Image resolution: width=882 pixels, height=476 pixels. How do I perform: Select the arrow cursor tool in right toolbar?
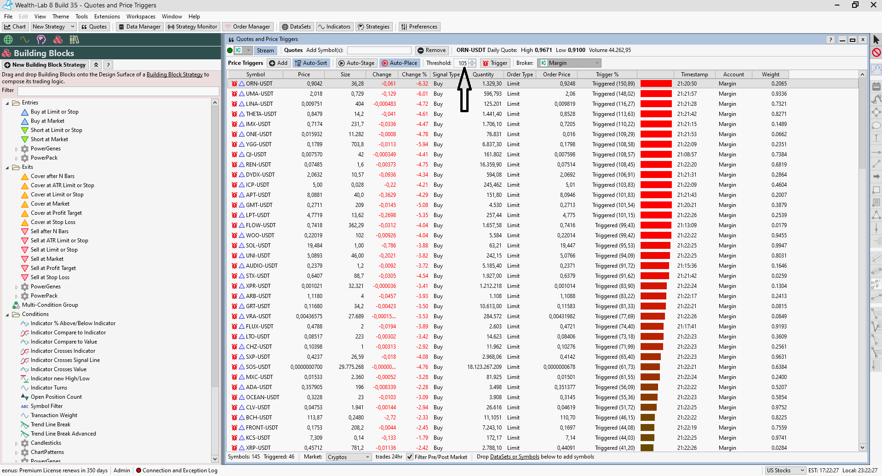(x=876, y=40)
